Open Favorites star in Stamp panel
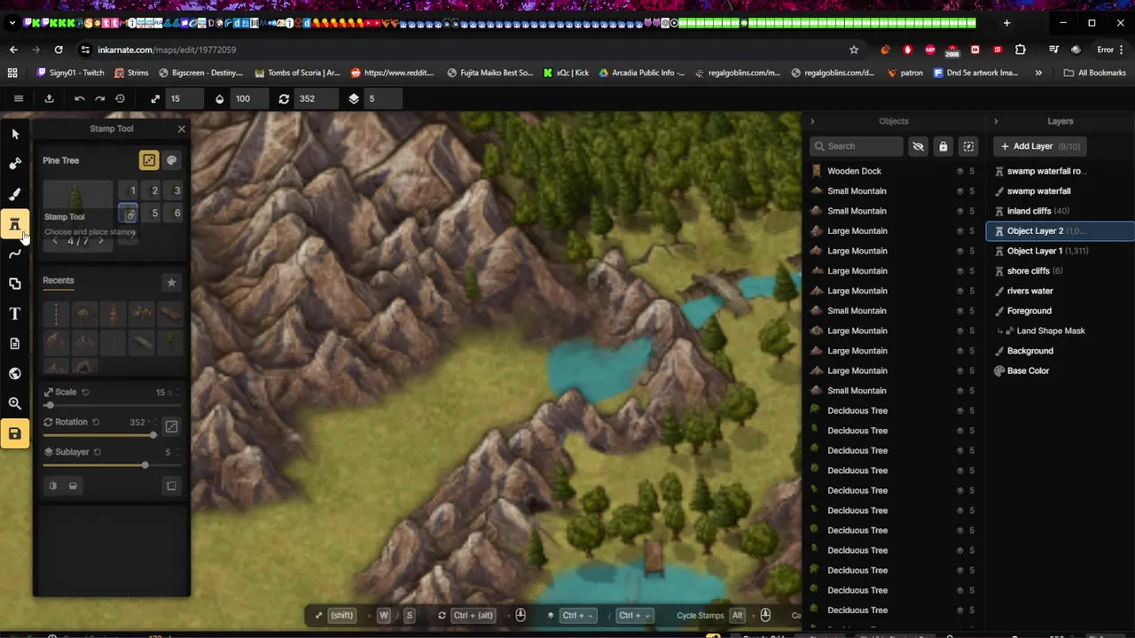The width and height of the screenshot is (1135, 638). (x=171, y=282)
